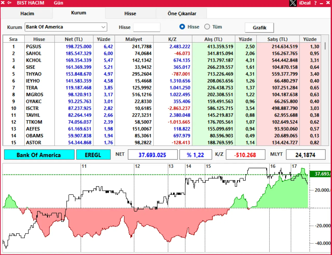This screenshot has width=332, height=255.
Task: Select the ASTOR row
Action: [162, 142]
